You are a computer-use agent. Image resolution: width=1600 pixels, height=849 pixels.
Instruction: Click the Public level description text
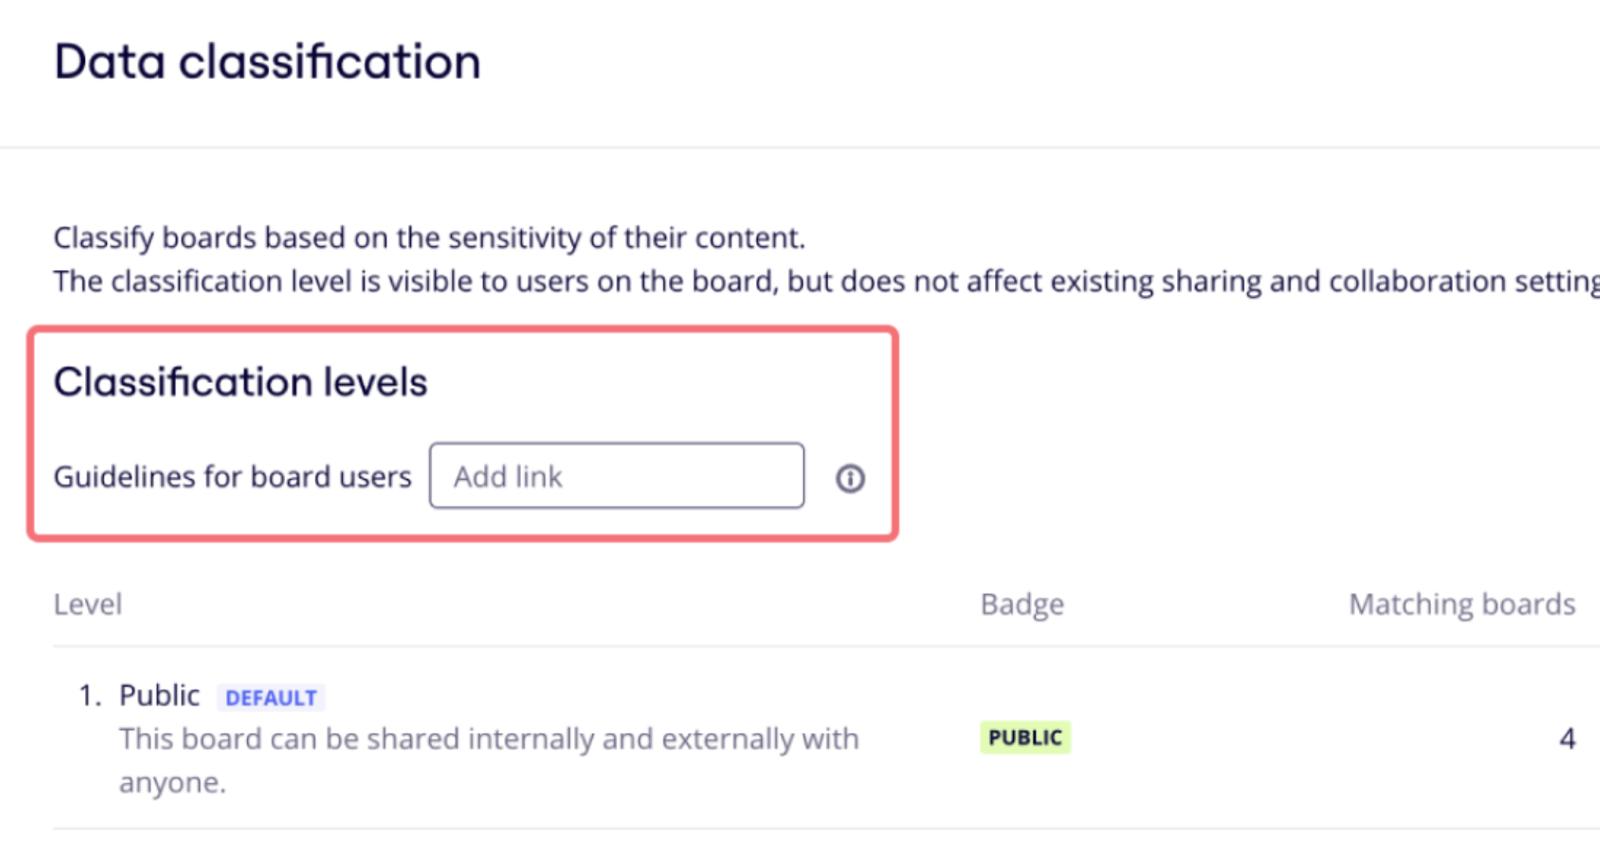[x=488, y=739]
